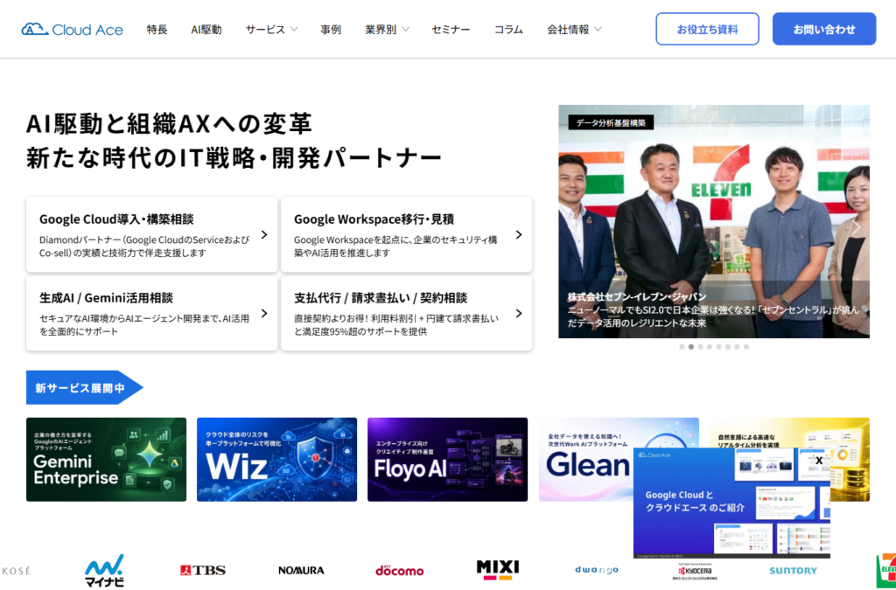Select the eighth carousel dot
Image resolution: width=896 pixels, height=590 pixels.
pos(745,347)
